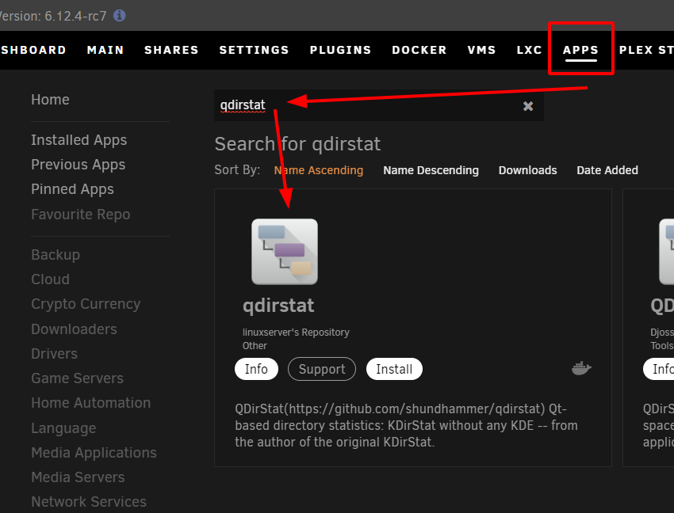This screenshot has width=674, height=513.
Task: Click linuxserver's Repository text
Action: 296,332
